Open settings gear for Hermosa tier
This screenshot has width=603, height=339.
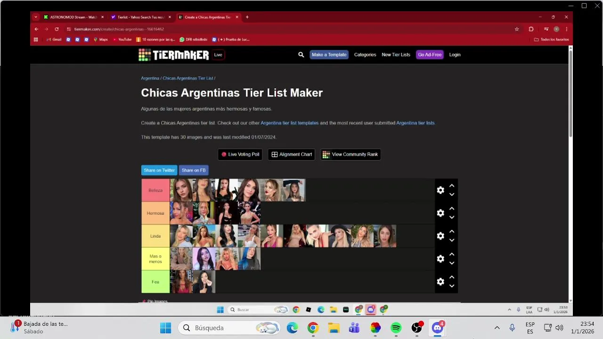pyautogui.click(x=440, y=213)
